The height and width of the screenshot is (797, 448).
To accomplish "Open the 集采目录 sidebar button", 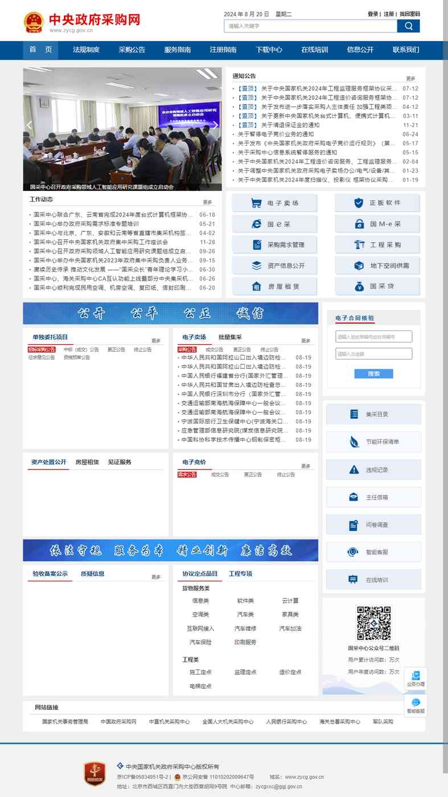I will click(x=373, y=414).
